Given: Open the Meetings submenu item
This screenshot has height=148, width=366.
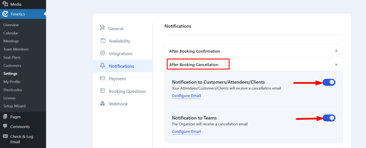Looking at the screenshot, I should tap(11, 41).
